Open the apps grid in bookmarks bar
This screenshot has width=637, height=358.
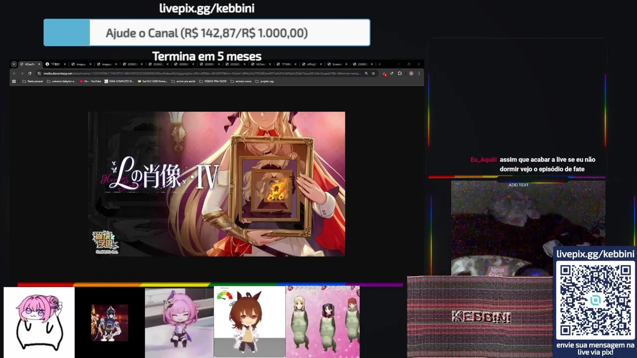click(x=14, y=81)
